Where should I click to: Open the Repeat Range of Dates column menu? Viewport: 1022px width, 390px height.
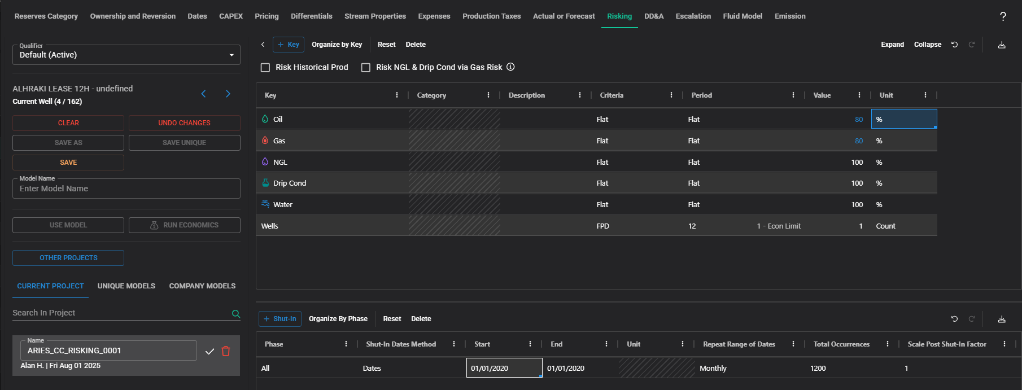pyautogui.click(x=793, y=344)
